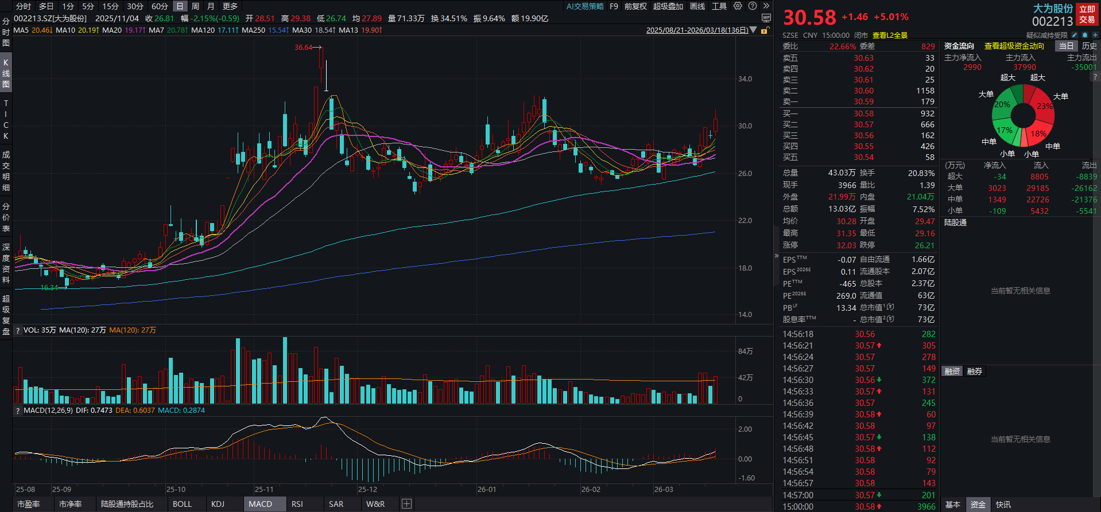This screenshot has height=512, width=1101.
Task: Click the bell alert icon for this stock
Action: coord(1084,36)
